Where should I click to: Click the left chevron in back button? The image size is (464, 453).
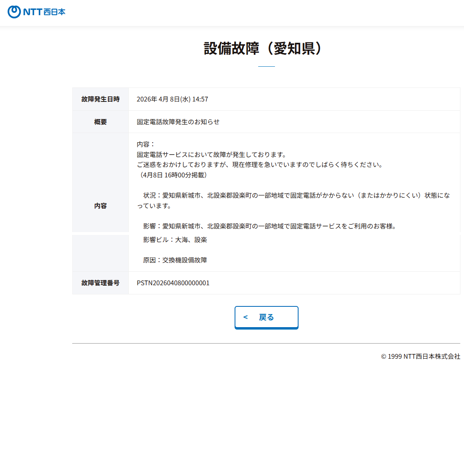(x=245, y=317)
